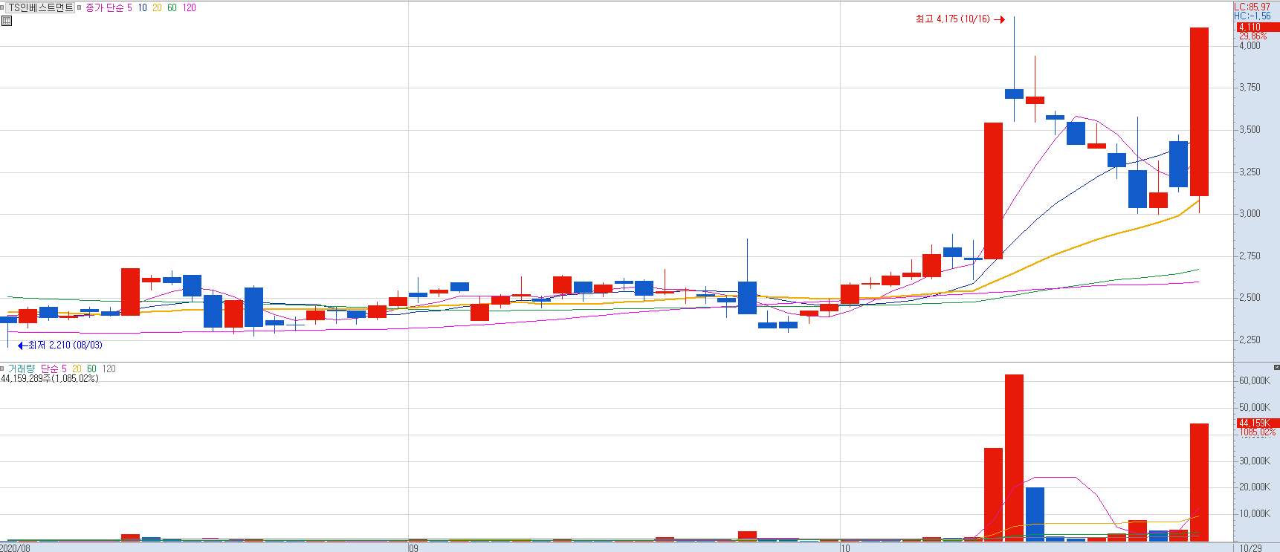Click the largest red volume bar
Screen dimensions: 1280x552
coord(1014,458)
